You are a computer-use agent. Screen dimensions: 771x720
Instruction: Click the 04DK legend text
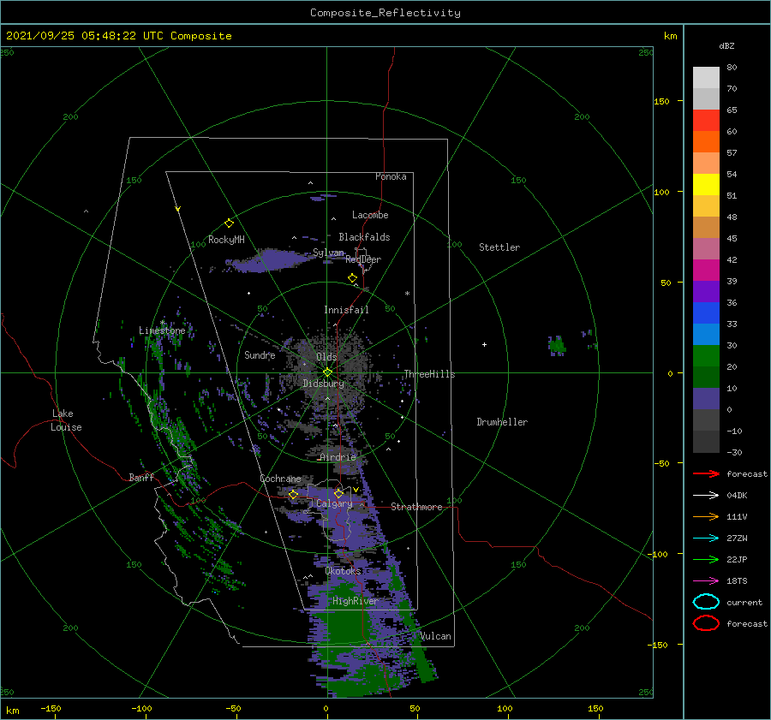coord(737,496)
